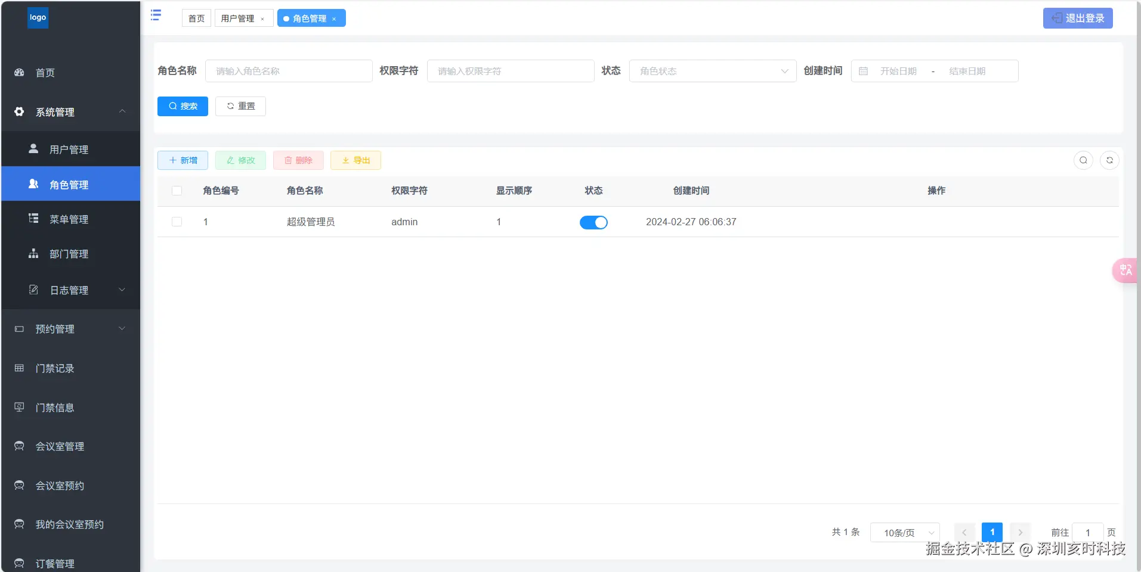Open the 角色状态 status dropdown
Viewport: 1141px width, 572px height.
[713, 71]
